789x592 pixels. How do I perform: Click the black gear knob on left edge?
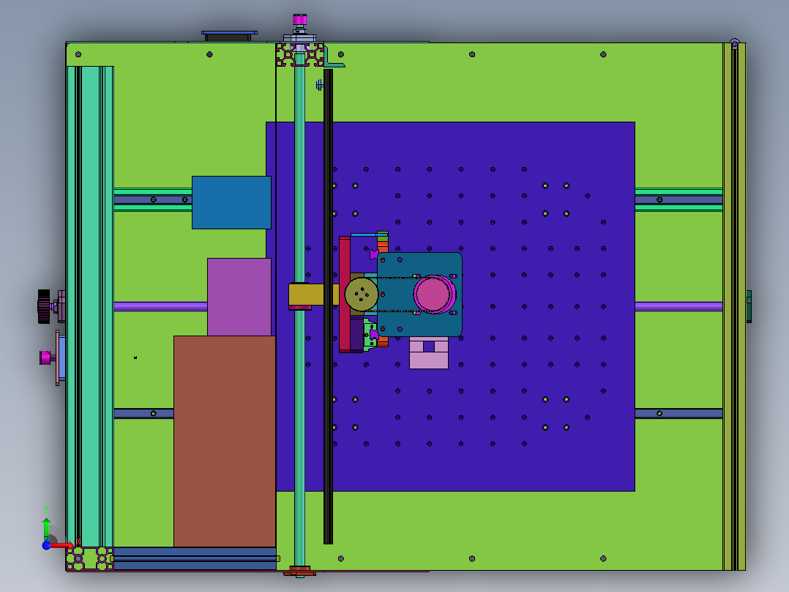(x=44, y=306)
